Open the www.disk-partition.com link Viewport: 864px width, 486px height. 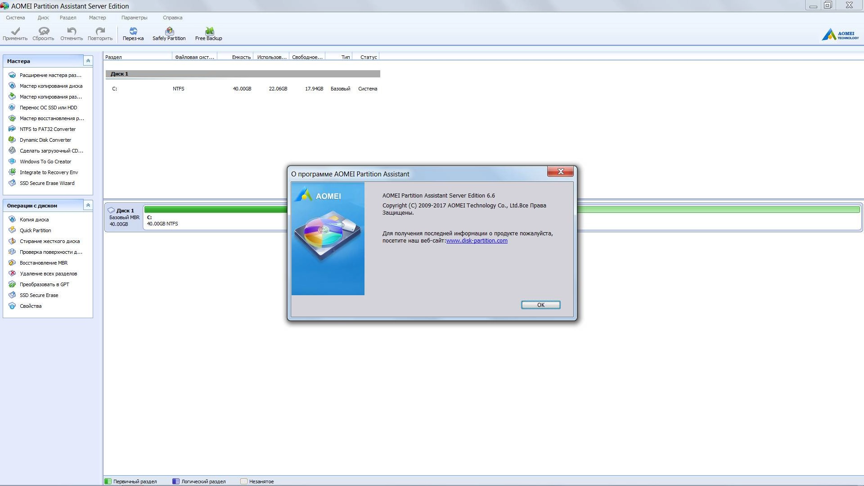pyautogui.click(x=477, y=241)
